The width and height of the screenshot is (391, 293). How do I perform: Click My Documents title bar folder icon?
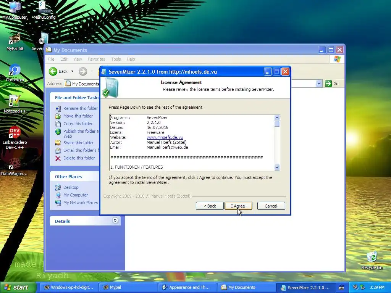pyautogui.click(x=49, y=50)
